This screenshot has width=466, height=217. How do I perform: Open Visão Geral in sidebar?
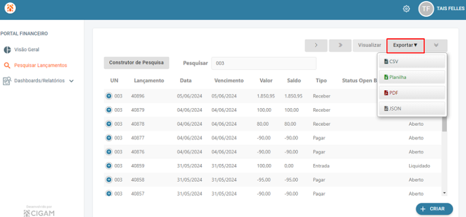coord(27,49)
